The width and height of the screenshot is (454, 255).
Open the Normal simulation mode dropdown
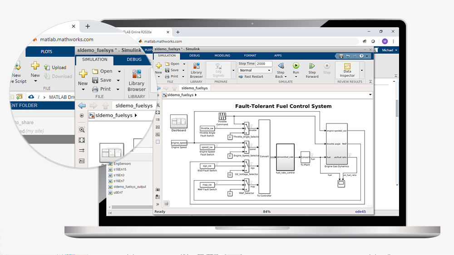click(x=255, y=70)
